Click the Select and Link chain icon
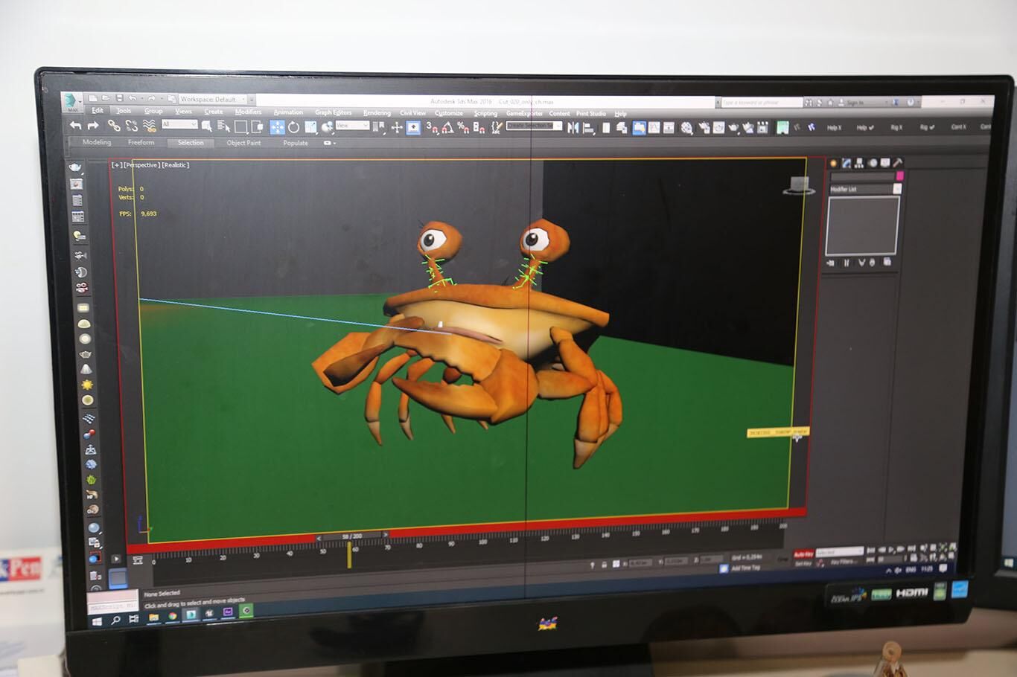The width and height of the screenshot is (1017, 677). 114,126
